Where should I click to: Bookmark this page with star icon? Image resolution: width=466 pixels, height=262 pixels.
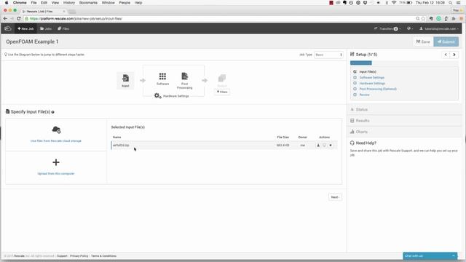[x=424, y=18]
